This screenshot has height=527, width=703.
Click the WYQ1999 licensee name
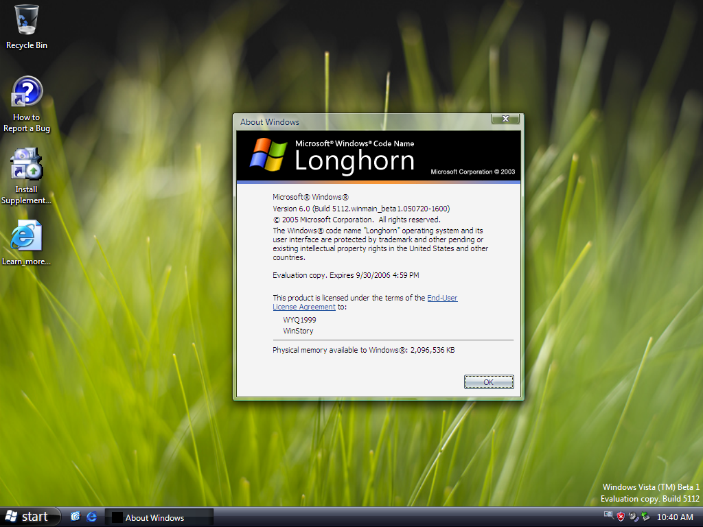coord(299,320)
